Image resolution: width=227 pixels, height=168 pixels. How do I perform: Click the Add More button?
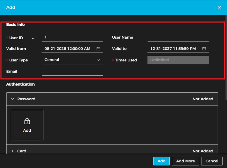coord(186,161)
